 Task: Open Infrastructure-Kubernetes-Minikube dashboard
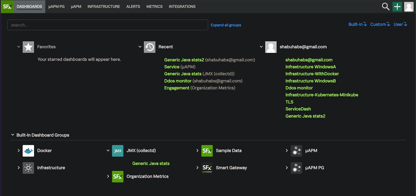322,95
